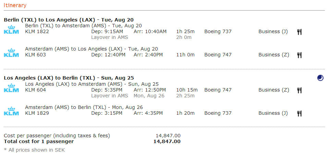The image size is (330, 153).
Task: Click the overnight flight moon icon
Action: pyautogui.click(x=320, y=78)
